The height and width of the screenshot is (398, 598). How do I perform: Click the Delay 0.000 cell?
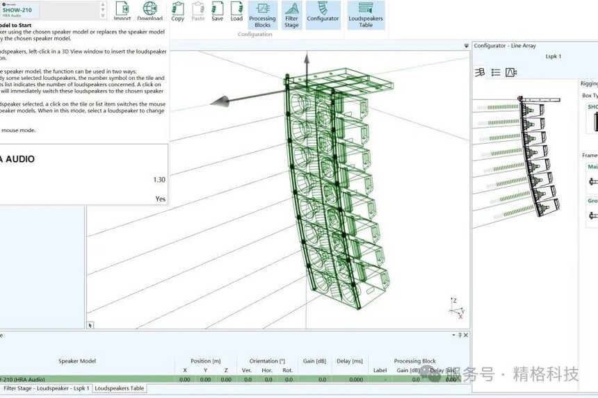(350, 379)
